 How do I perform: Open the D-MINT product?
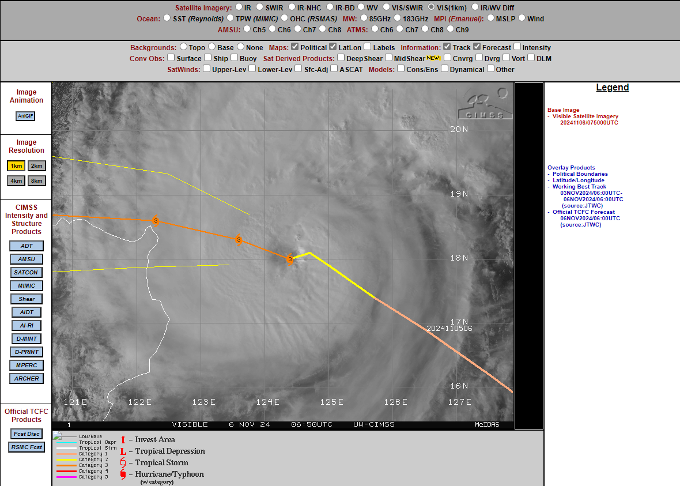(27, 338)
